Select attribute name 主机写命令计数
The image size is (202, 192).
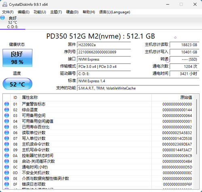pyautogui.click(x=36, y=150)
